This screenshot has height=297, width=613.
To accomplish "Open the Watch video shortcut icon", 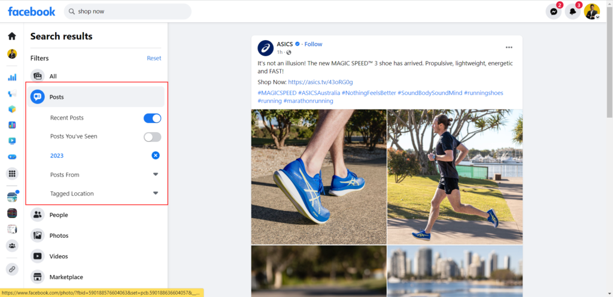I will coord(12,141).
